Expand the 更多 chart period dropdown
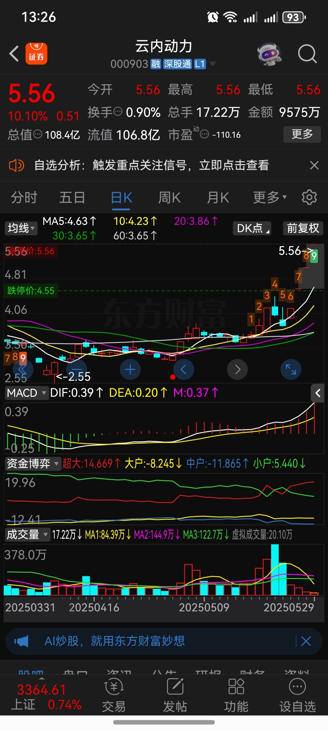 click(270, 198)
